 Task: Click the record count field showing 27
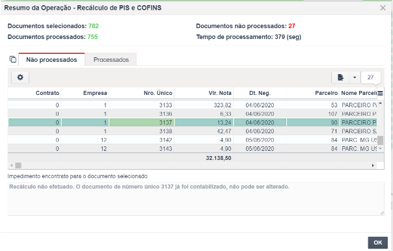(371, 77)
